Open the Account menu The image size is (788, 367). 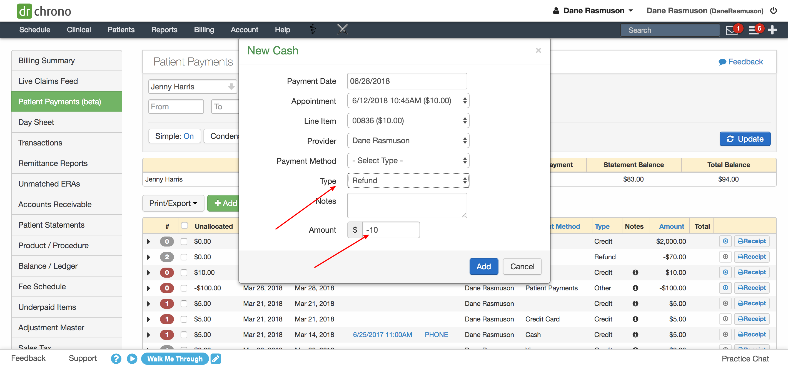click(x=244, y=30)
